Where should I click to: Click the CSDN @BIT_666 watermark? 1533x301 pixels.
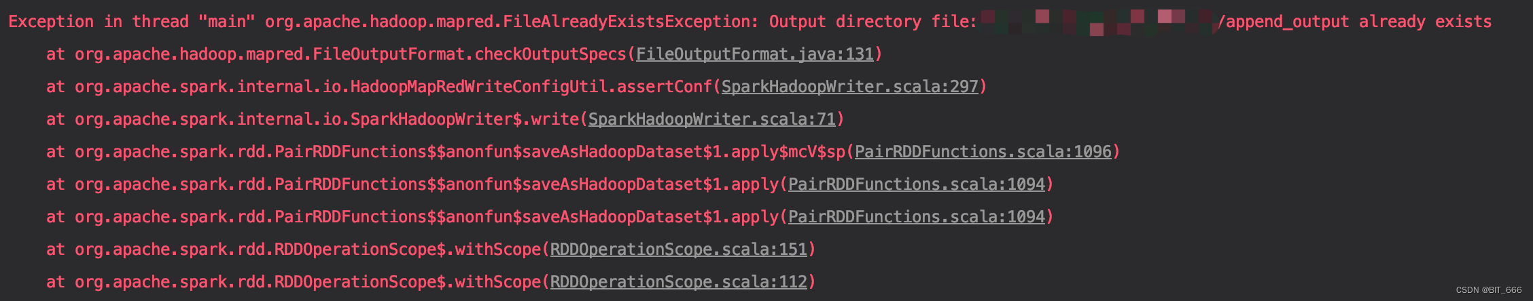tap(1488, 290)
